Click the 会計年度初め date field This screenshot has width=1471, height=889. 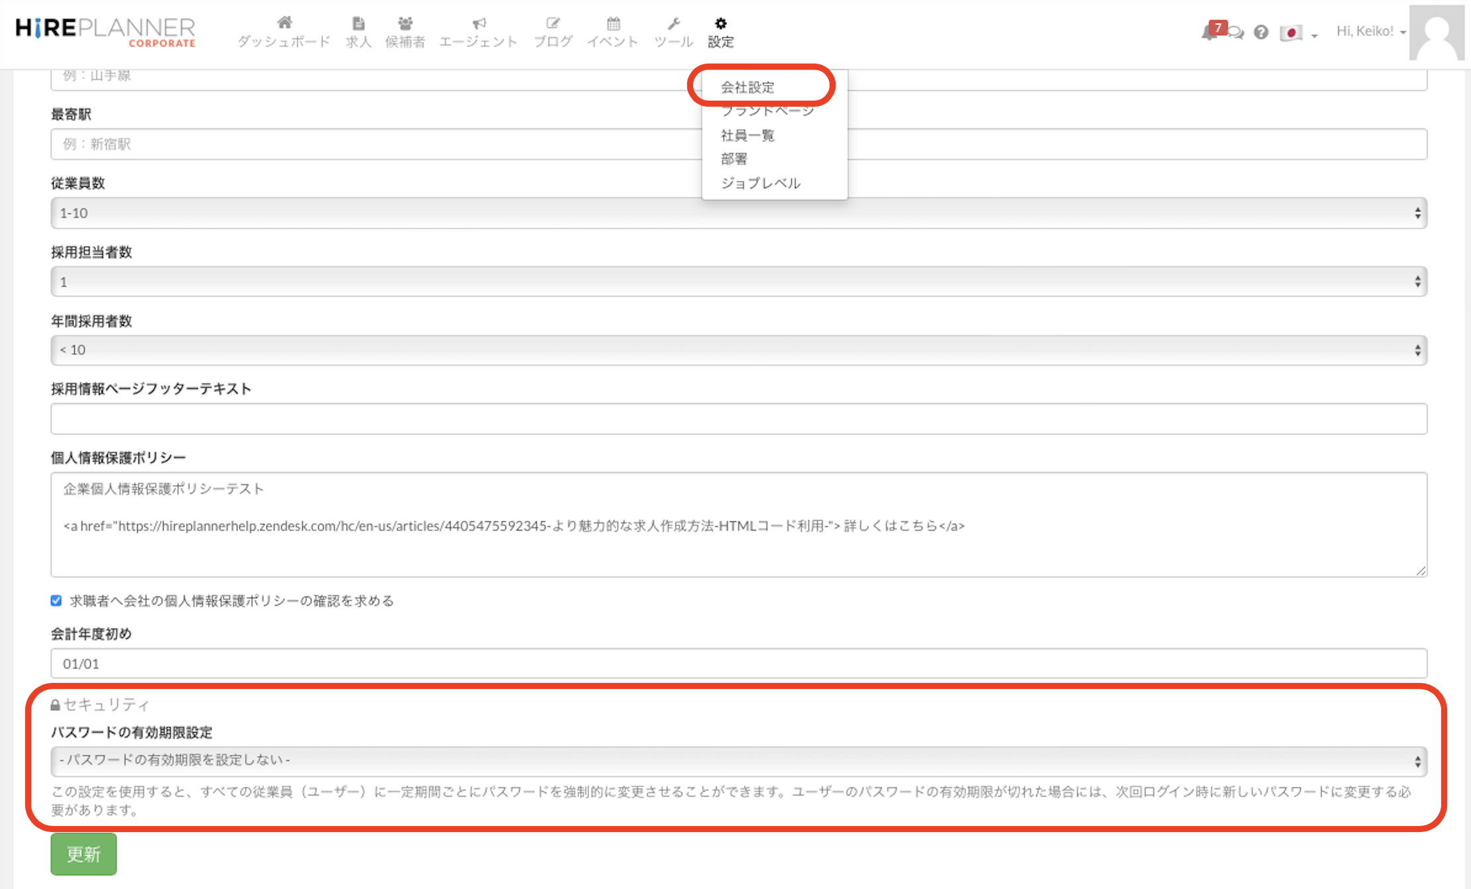point(738,663)
